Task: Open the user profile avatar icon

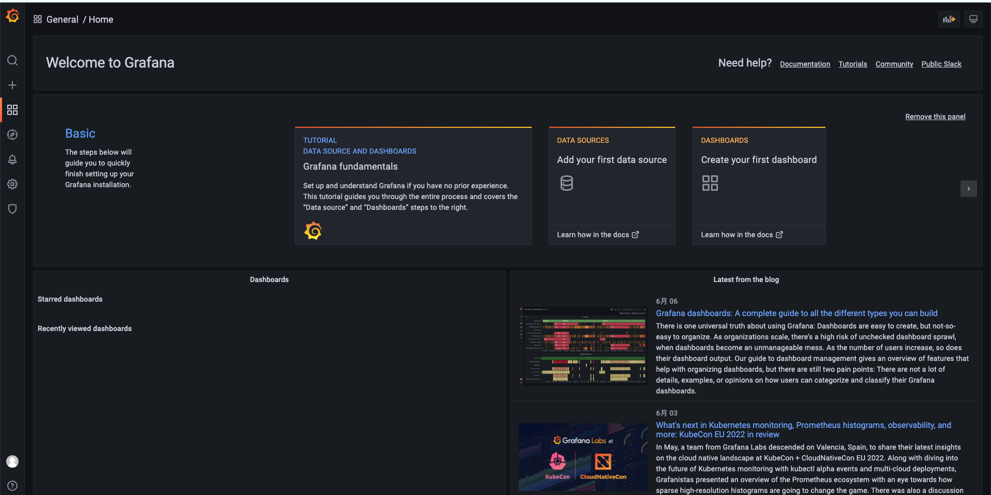Action: click(12, 461)
